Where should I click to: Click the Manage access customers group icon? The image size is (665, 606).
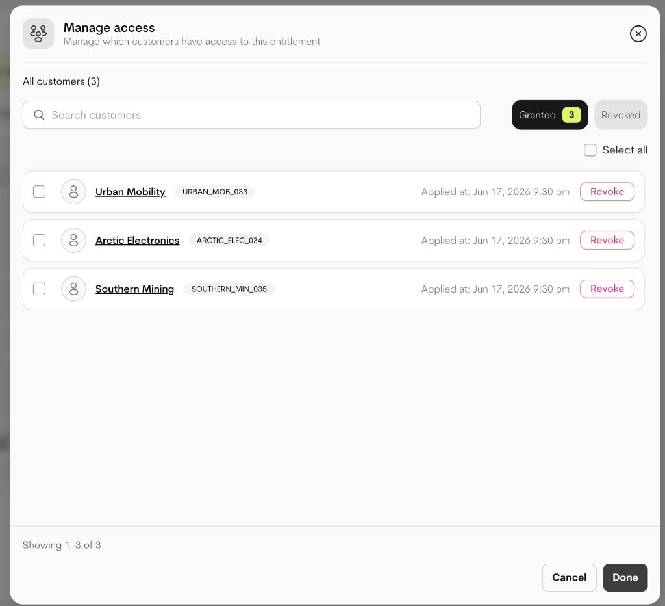38,34
